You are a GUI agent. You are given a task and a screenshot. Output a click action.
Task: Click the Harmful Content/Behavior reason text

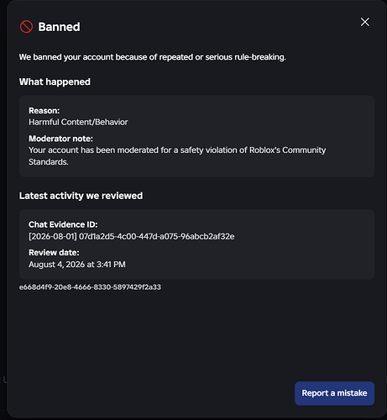pyautogui.click(x=78, y=122)
